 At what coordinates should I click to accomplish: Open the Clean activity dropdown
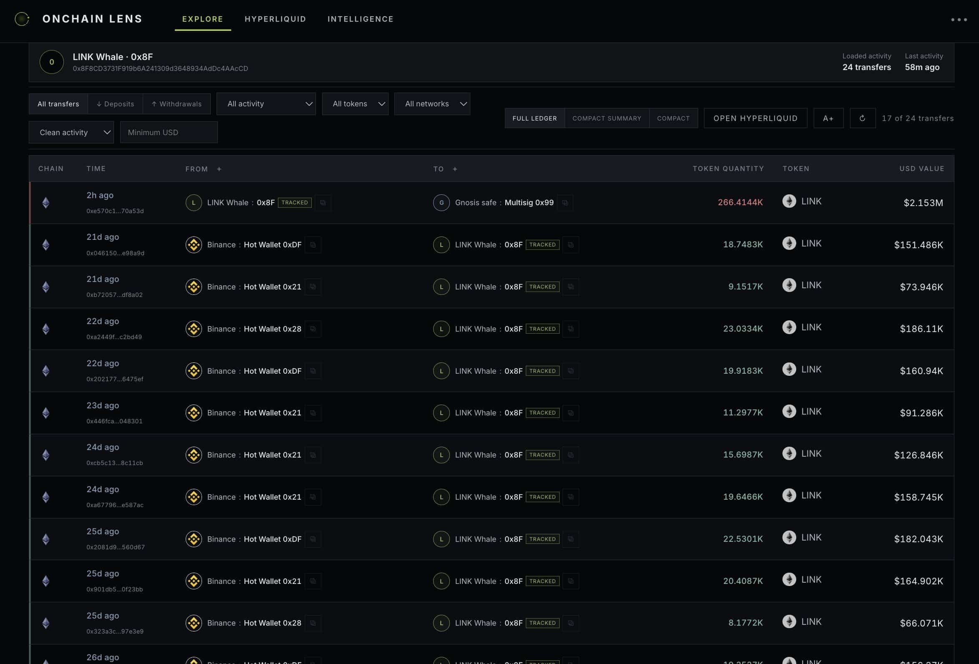coord(71,133)
